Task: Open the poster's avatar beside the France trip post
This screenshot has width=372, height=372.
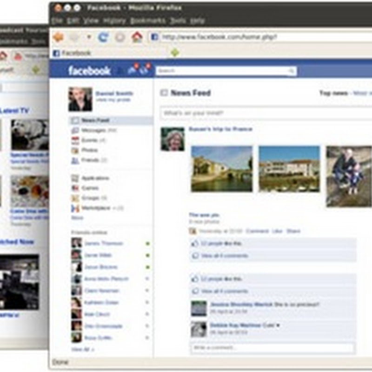Action: pos(173,139)
